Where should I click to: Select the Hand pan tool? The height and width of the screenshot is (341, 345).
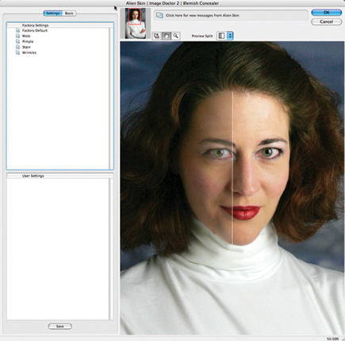coord(167,36)
